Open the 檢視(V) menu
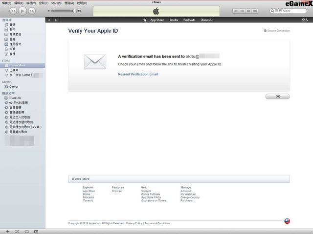The image size is (313, 234). [x=31, y=3]
